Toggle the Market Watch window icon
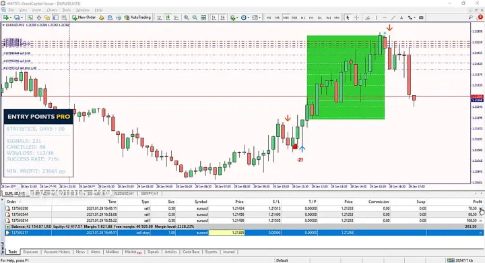 [x=30, y=18]
